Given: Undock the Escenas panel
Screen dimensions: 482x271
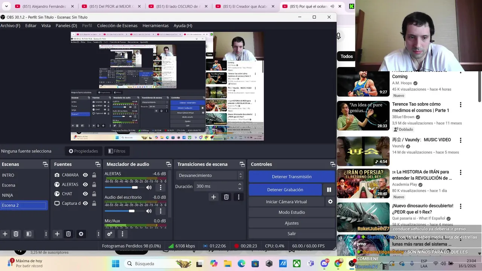Looking at the screenshot, I should coord(46,164).
